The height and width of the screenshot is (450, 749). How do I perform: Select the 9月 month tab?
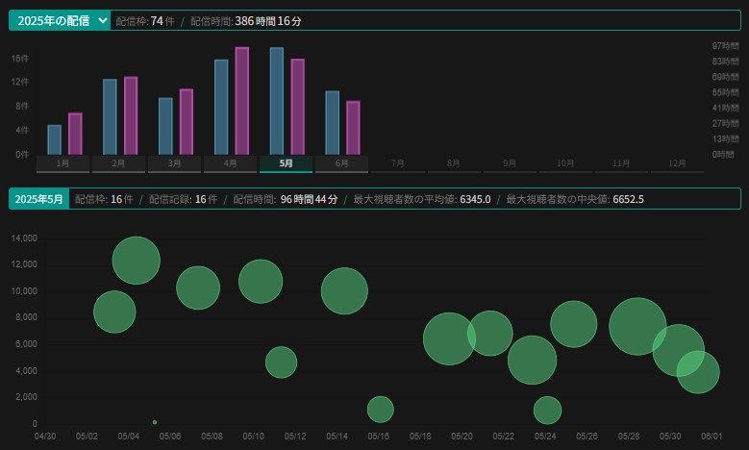[510, 163]
